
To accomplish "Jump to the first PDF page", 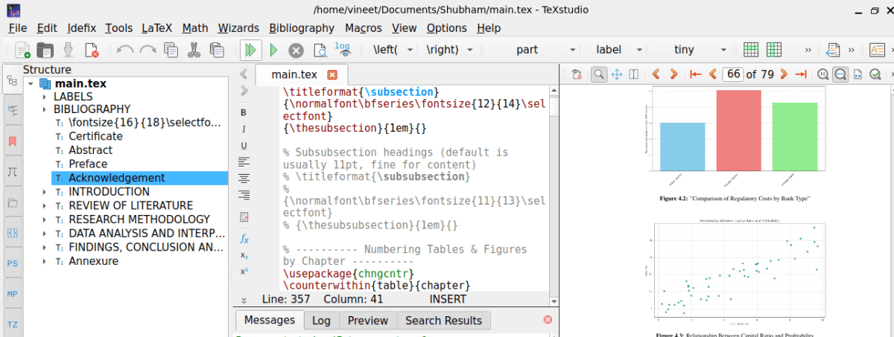I will click(696, 74).
